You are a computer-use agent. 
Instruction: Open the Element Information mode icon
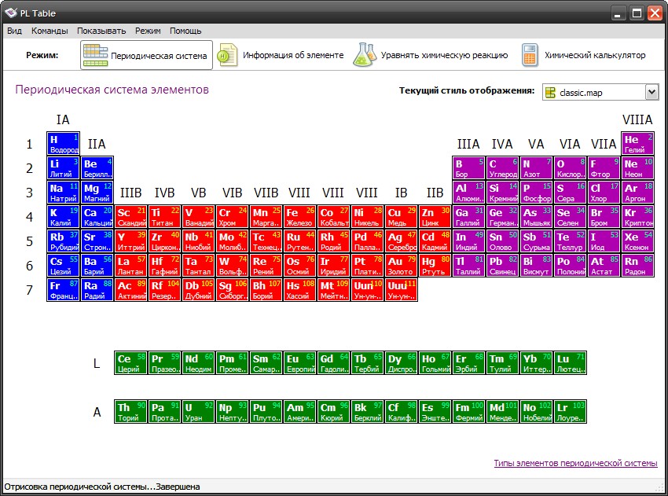[x=228, y=56]
